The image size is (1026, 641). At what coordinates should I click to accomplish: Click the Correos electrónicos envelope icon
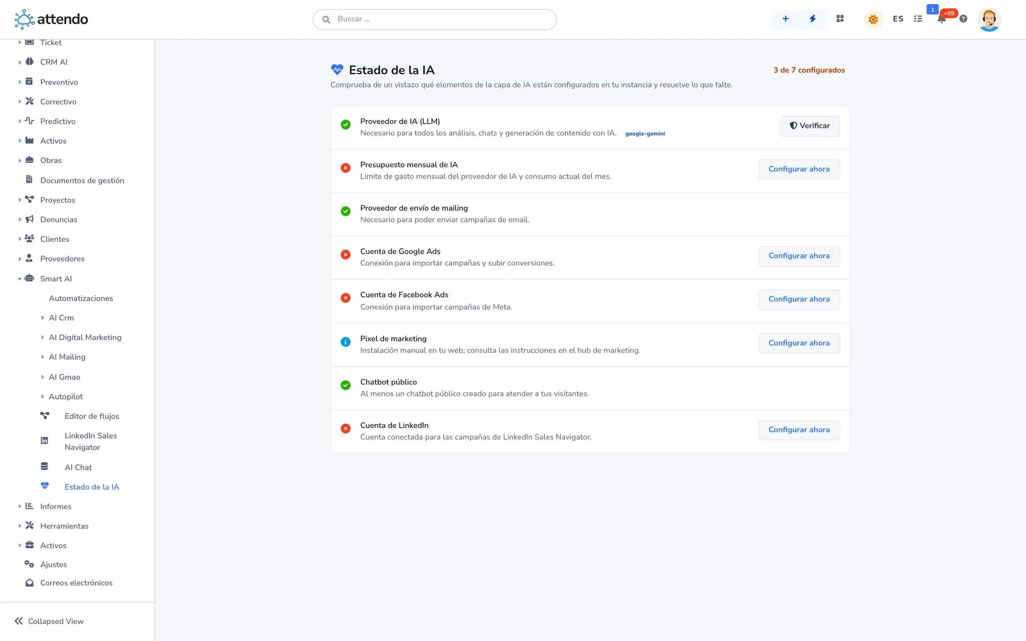click(x=30, y=583)
